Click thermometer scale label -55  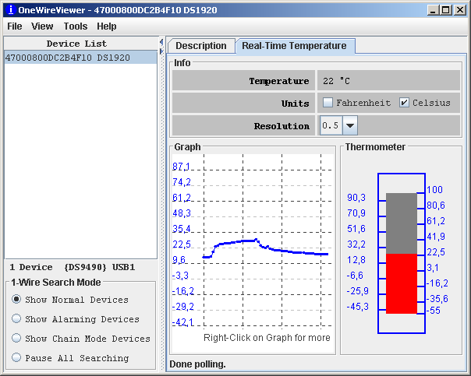pyautogui.click(x=434, y=311)
